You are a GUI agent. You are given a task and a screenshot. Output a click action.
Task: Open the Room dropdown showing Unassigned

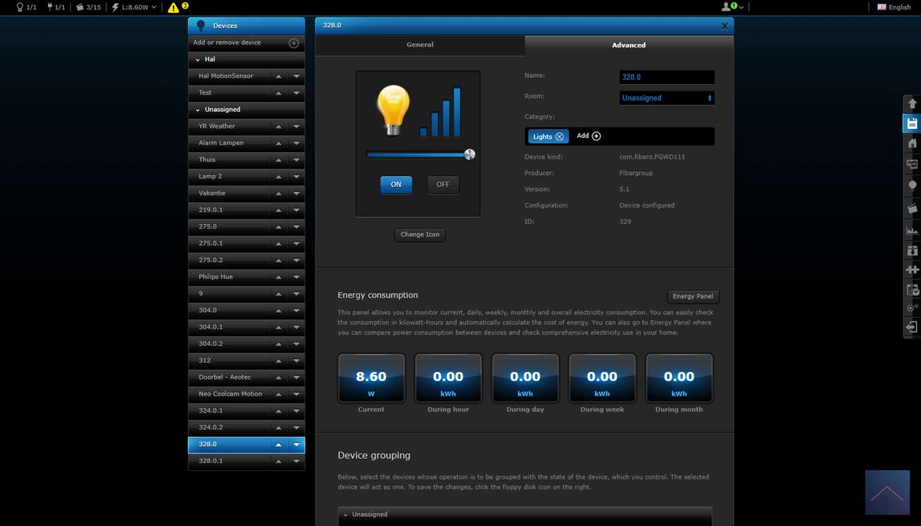click(666, 98)
